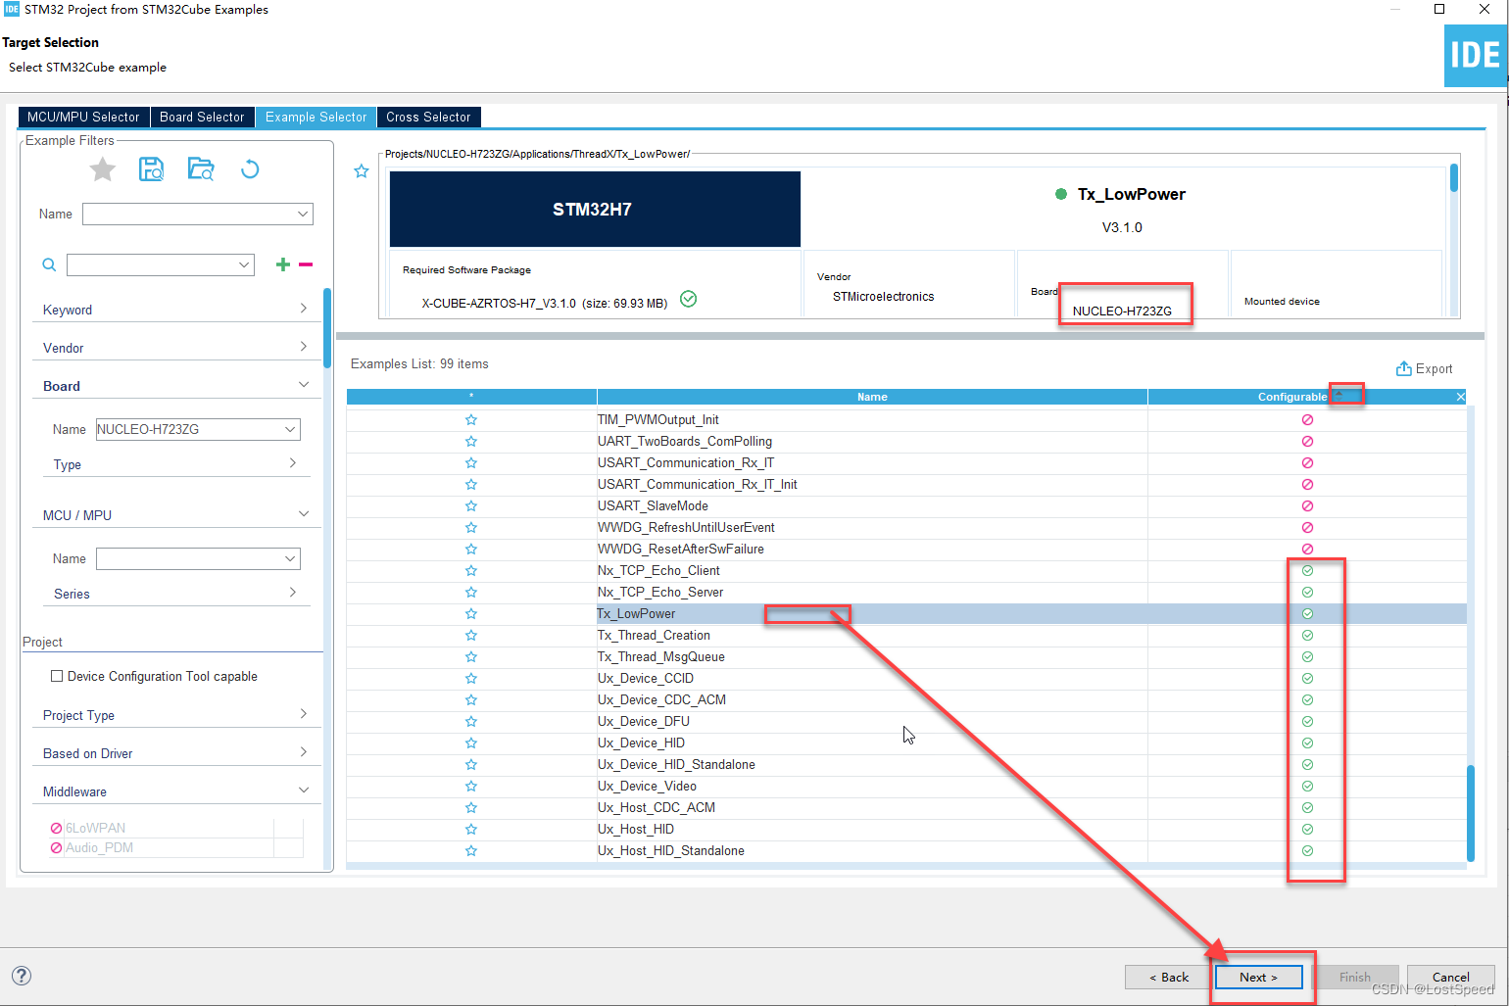Favorite the Tx_LowPower project detail star

coord(362,171)
